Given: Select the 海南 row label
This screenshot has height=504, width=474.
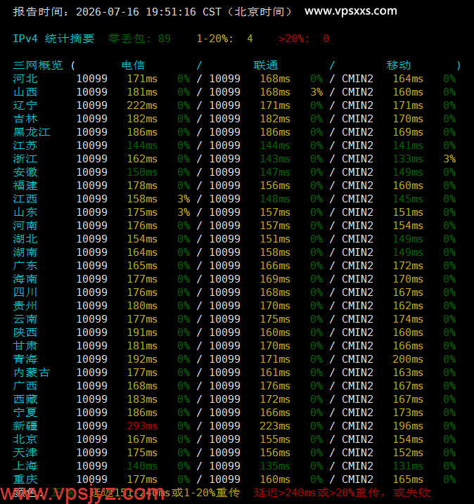Looking at the screenshot, I should pos(25,279).
